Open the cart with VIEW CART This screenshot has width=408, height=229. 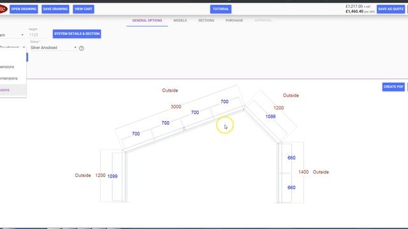coord(84,9)
